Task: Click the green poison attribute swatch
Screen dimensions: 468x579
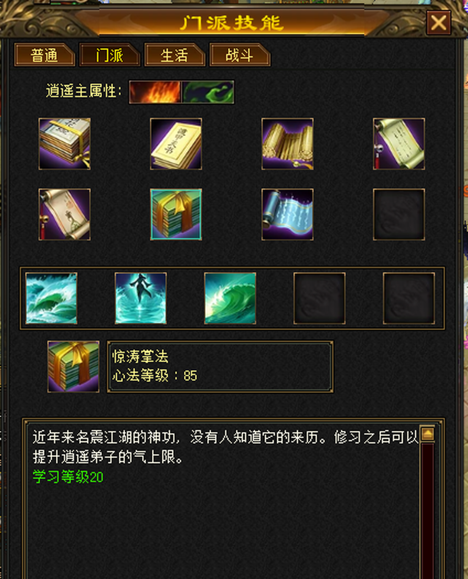Action: [x=208, y=92]
